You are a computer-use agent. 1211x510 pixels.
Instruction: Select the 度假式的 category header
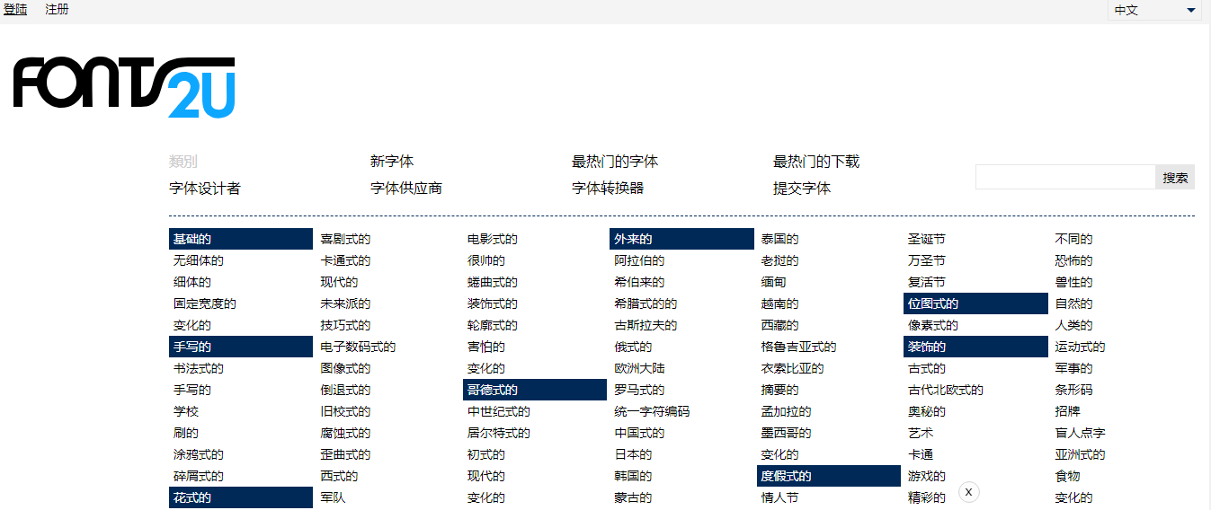coord(829,476)
